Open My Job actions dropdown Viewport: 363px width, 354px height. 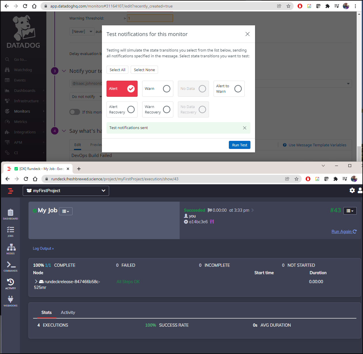pyautogui.click(x=66, y=211)
